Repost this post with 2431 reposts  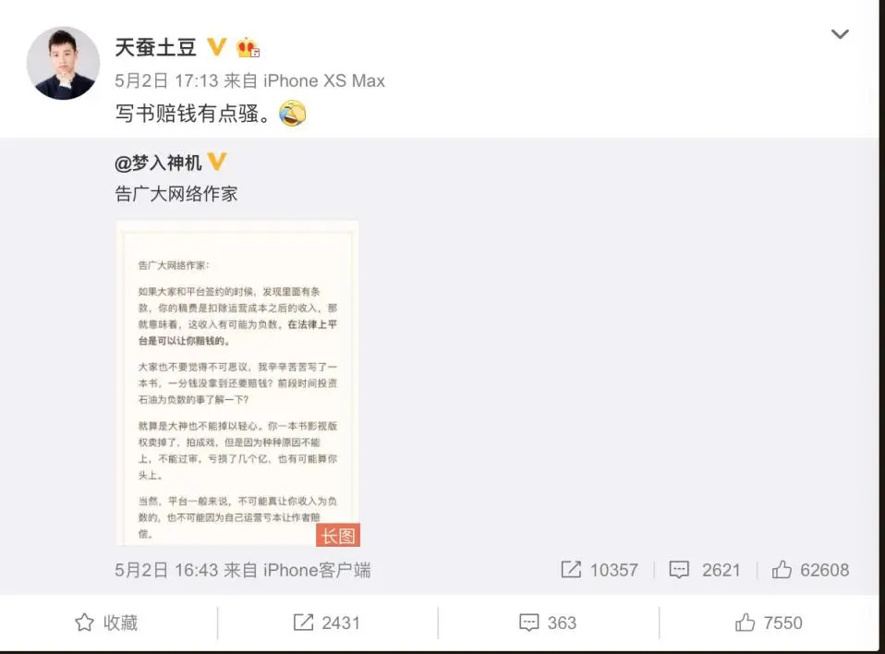pyautogui.click(x=327, y=623)
